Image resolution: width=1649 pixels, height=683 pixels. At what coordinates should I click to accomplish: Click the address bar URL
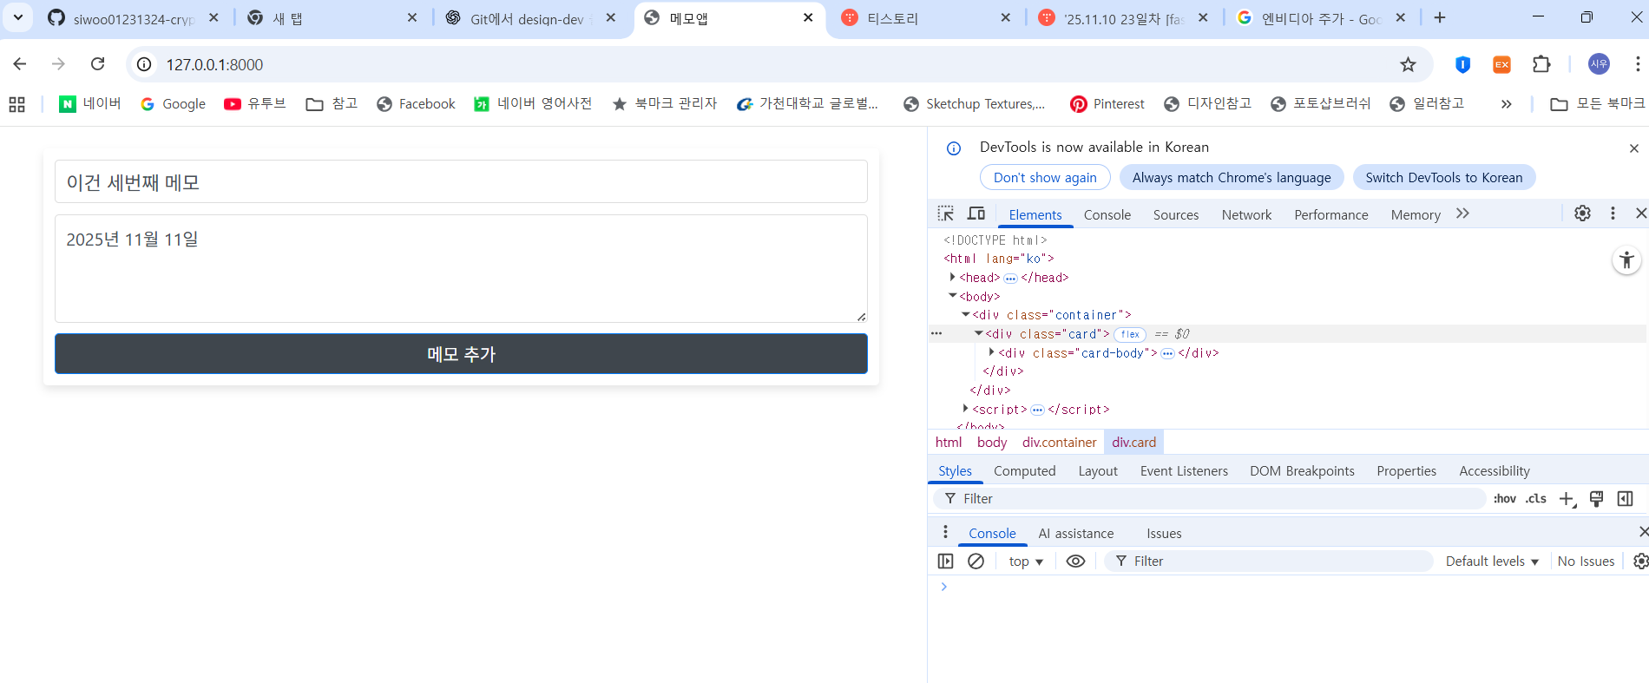(214, 64)
